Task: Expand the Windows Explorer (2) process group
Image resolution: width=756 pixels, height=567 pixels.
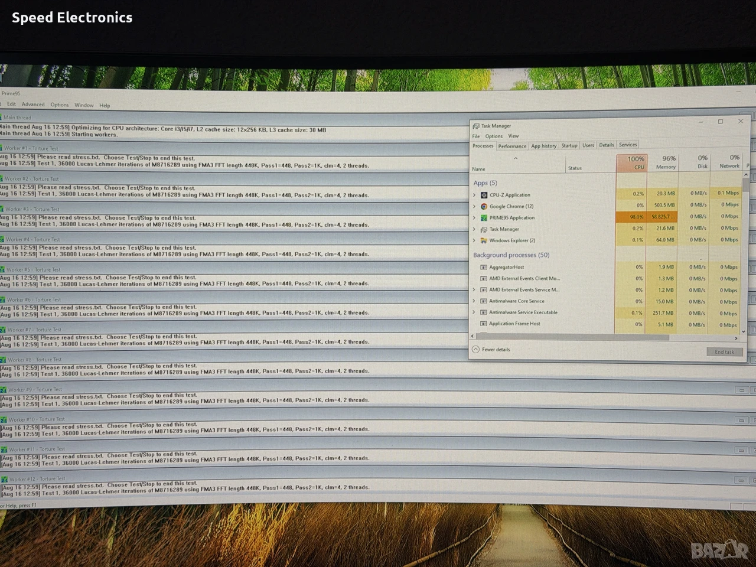Action: point(474,240)
